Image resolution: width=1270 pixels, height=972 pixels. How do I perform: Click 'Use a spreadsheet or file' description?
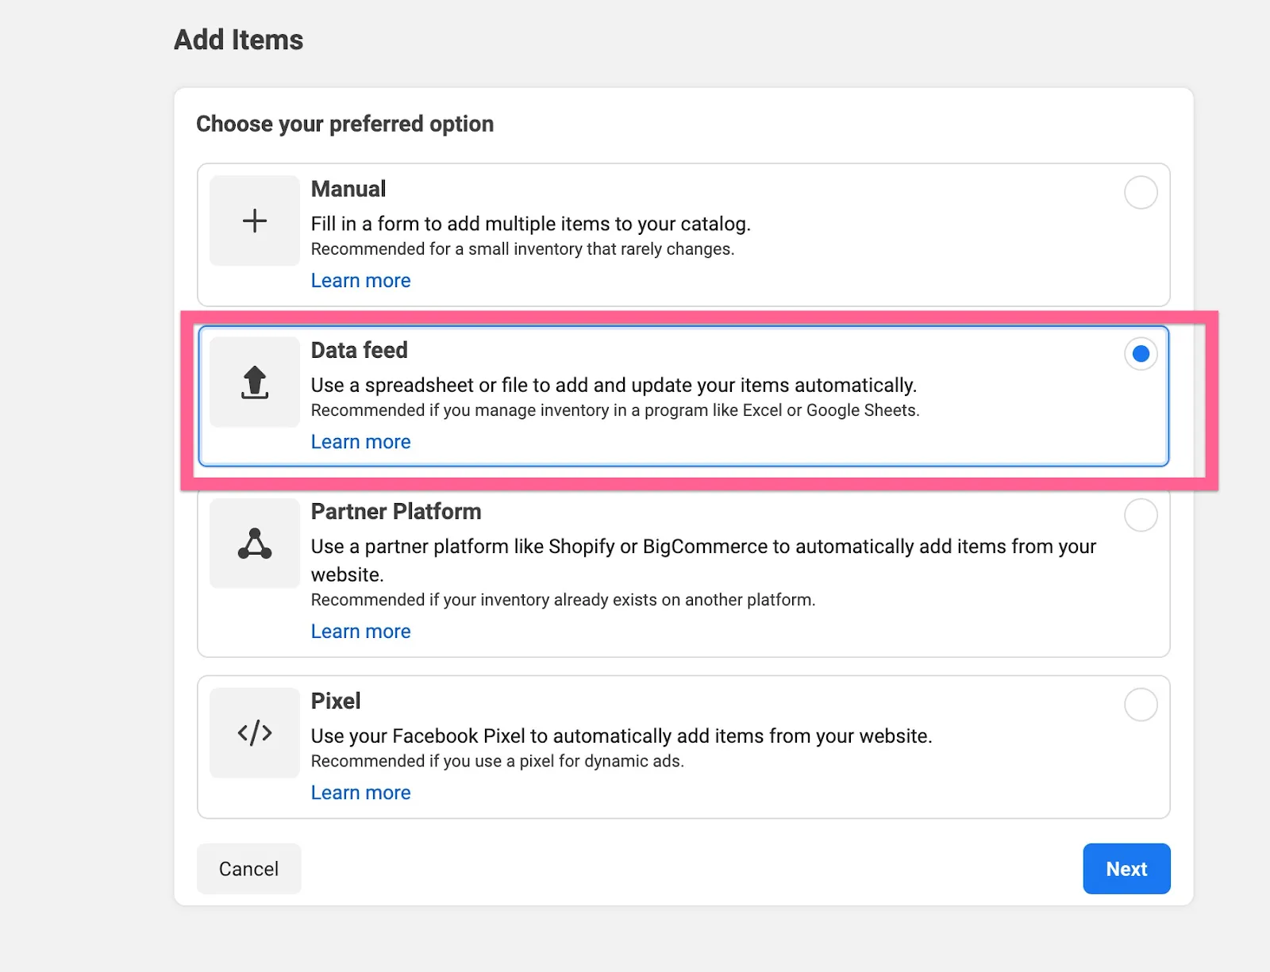[614, 386]
